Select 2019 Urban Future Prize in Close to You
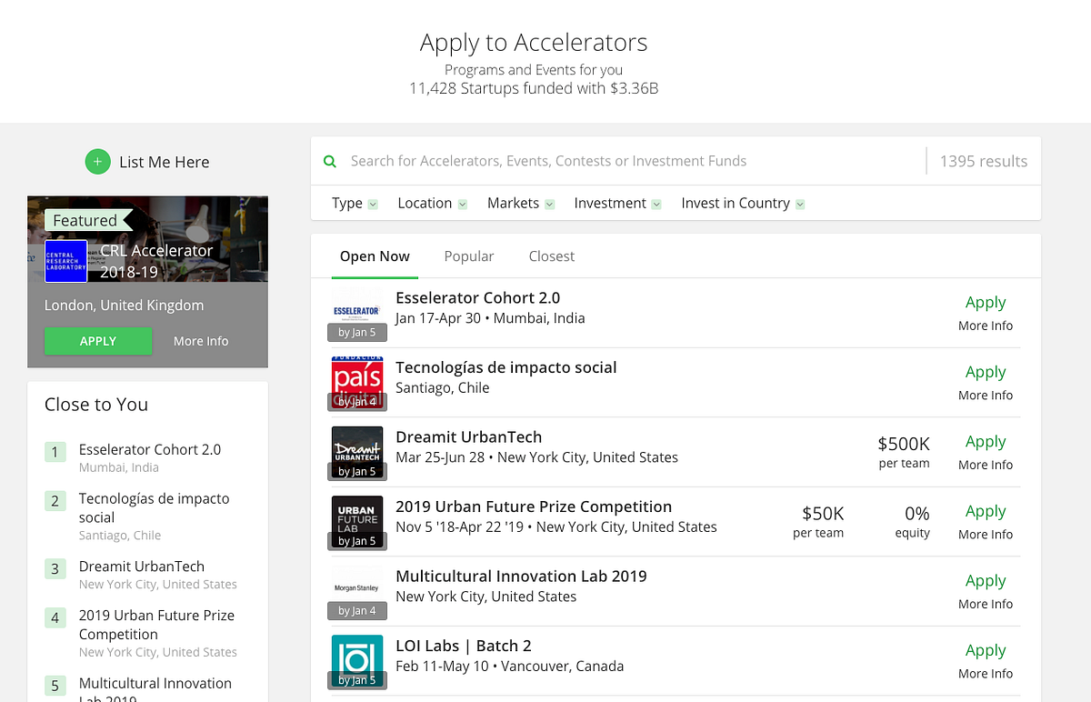This screenshot has width=1091, height=702. (x=156, y=625)
